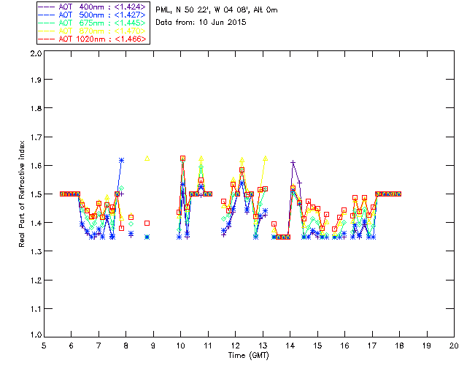
Task: Click the x-axis hour label 19
Action: (x=427, y=346)
